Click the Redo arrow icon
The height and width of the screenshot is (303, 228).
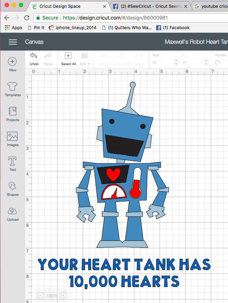(x=48, y=56)
